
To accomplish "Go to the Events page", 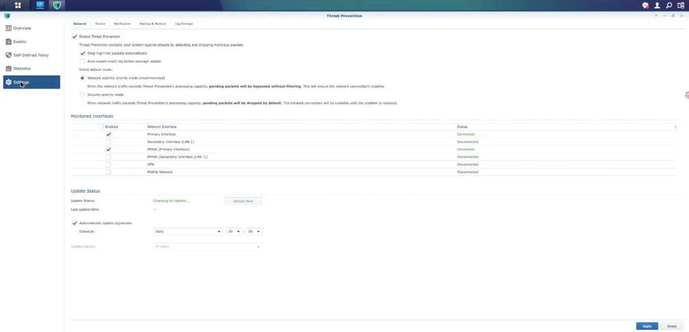I will point(31,42).
